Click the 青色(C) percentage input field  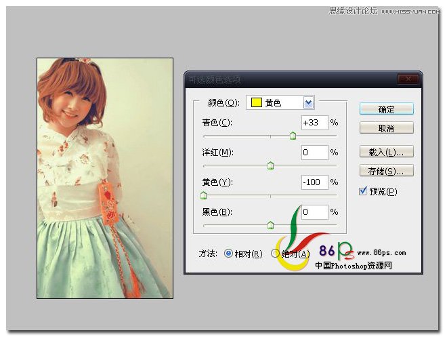click(315, 123)
